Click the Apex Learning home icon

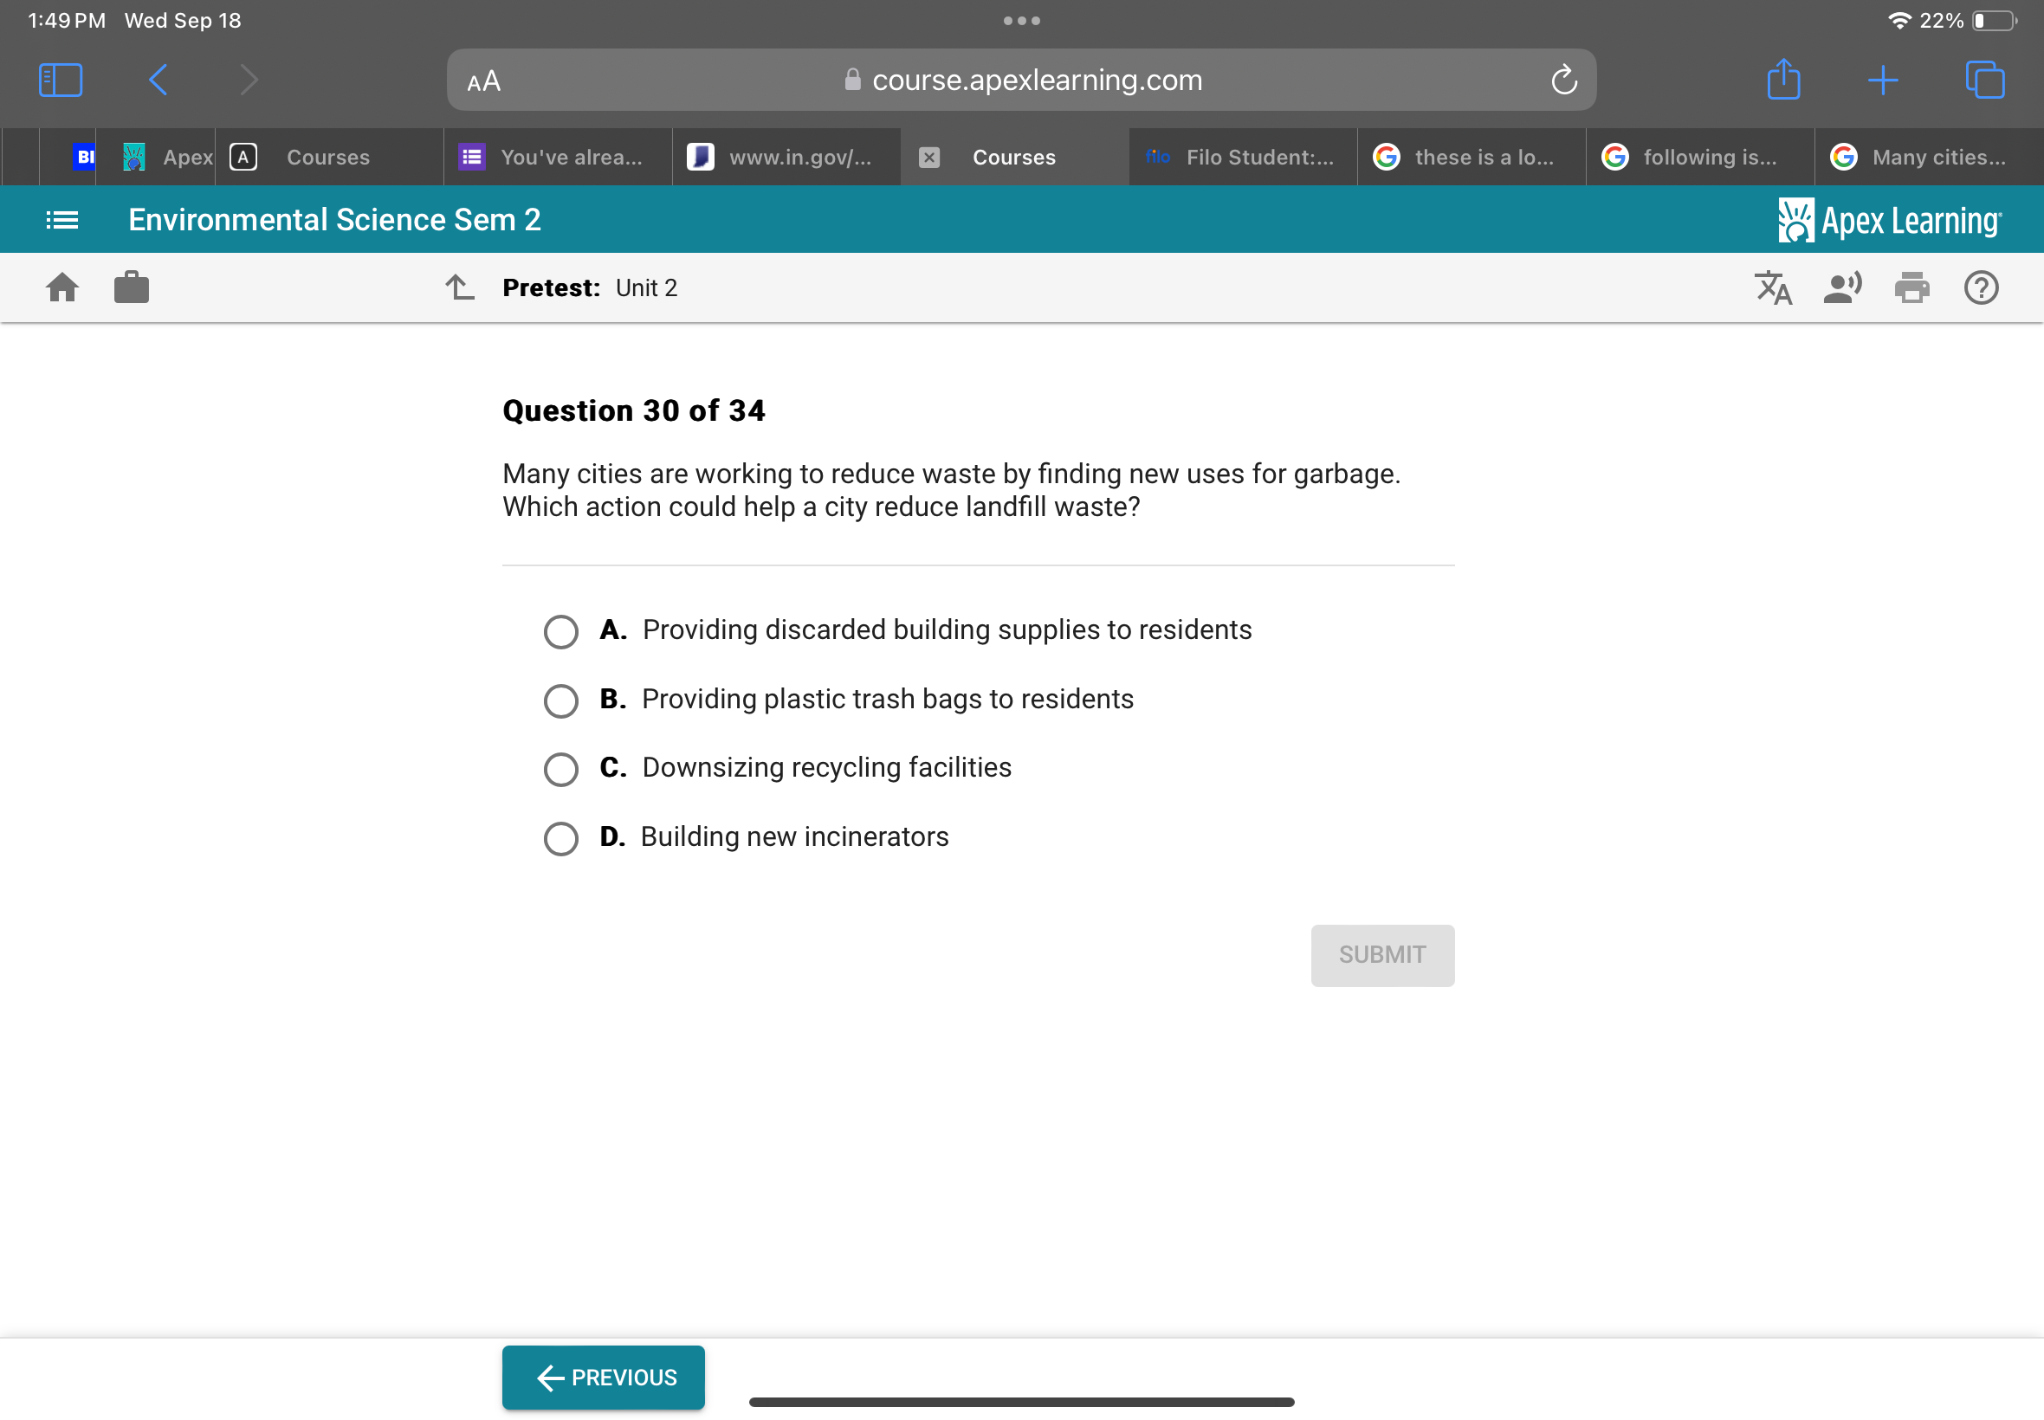[x=62, y=287]
